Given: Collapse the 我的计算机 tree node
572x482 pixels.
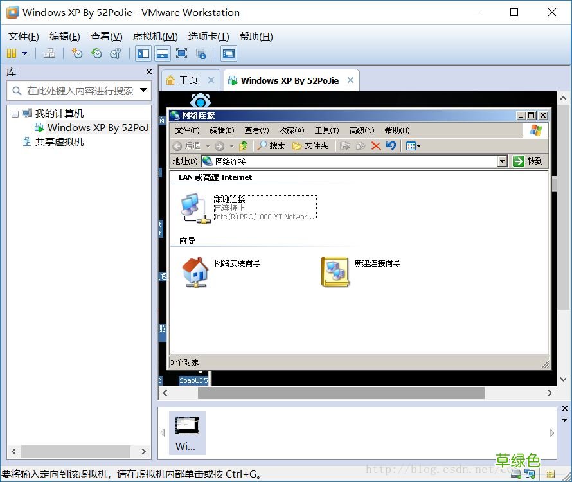Looking at the screenshot, I should [x=15, y=113].
